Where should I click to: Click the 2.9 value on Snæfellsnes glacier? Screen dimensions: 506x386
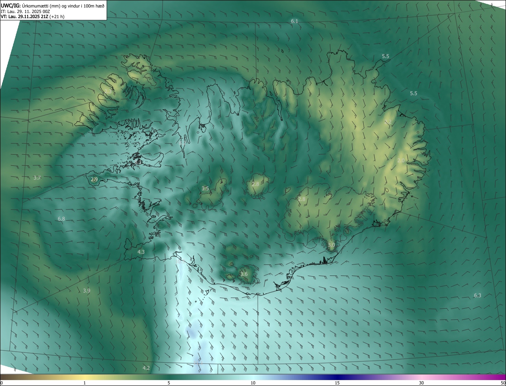(94, 180)
